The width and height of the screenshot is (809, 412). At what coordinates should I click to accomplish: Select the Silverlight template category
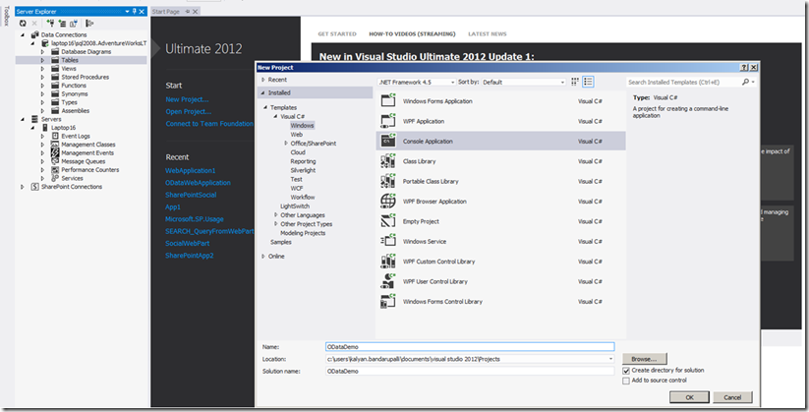[x=303, y=170]
